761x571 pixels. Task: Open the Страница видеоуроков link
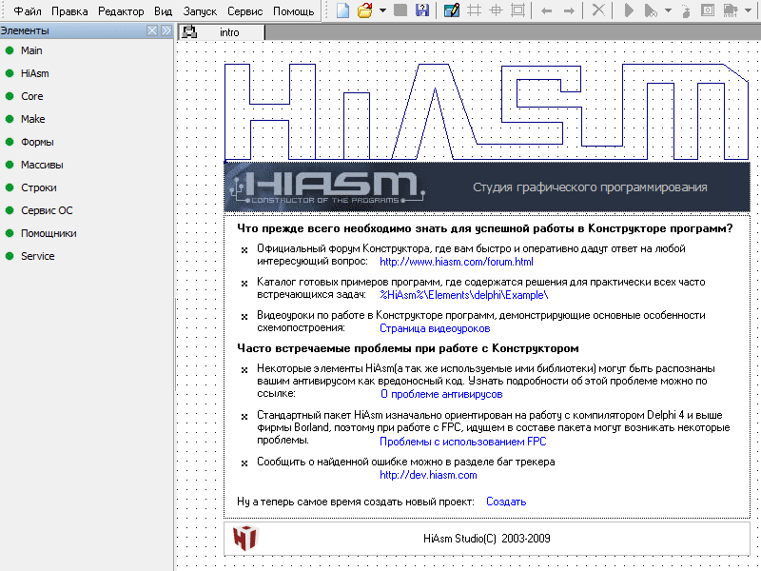point(435,328)
